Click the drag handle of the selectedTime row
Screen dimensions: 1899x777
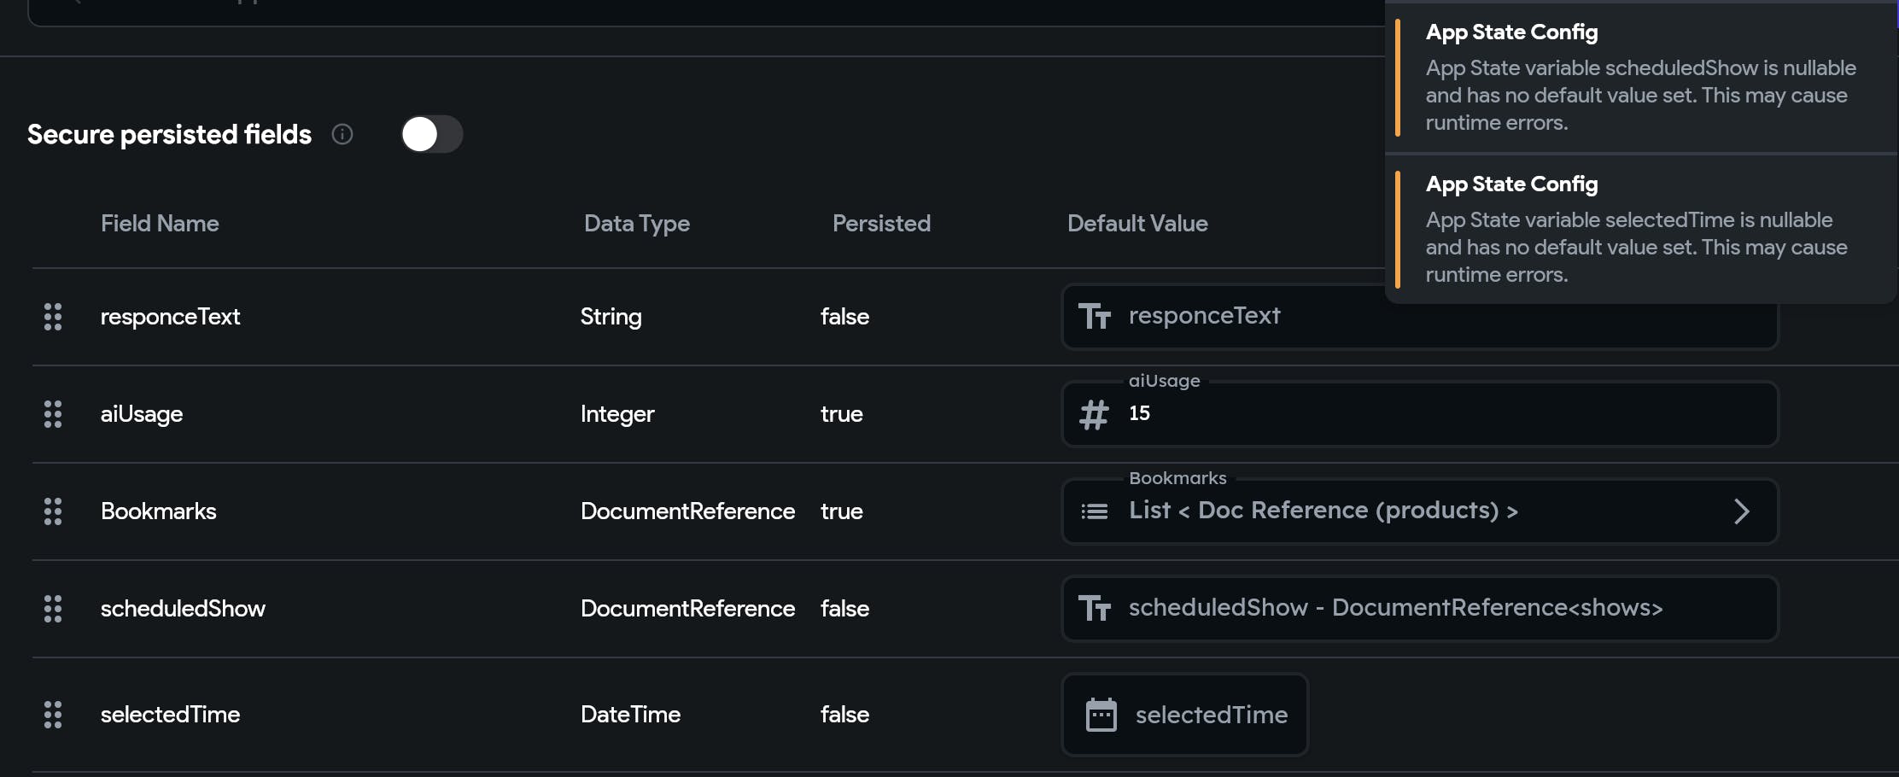53,715
